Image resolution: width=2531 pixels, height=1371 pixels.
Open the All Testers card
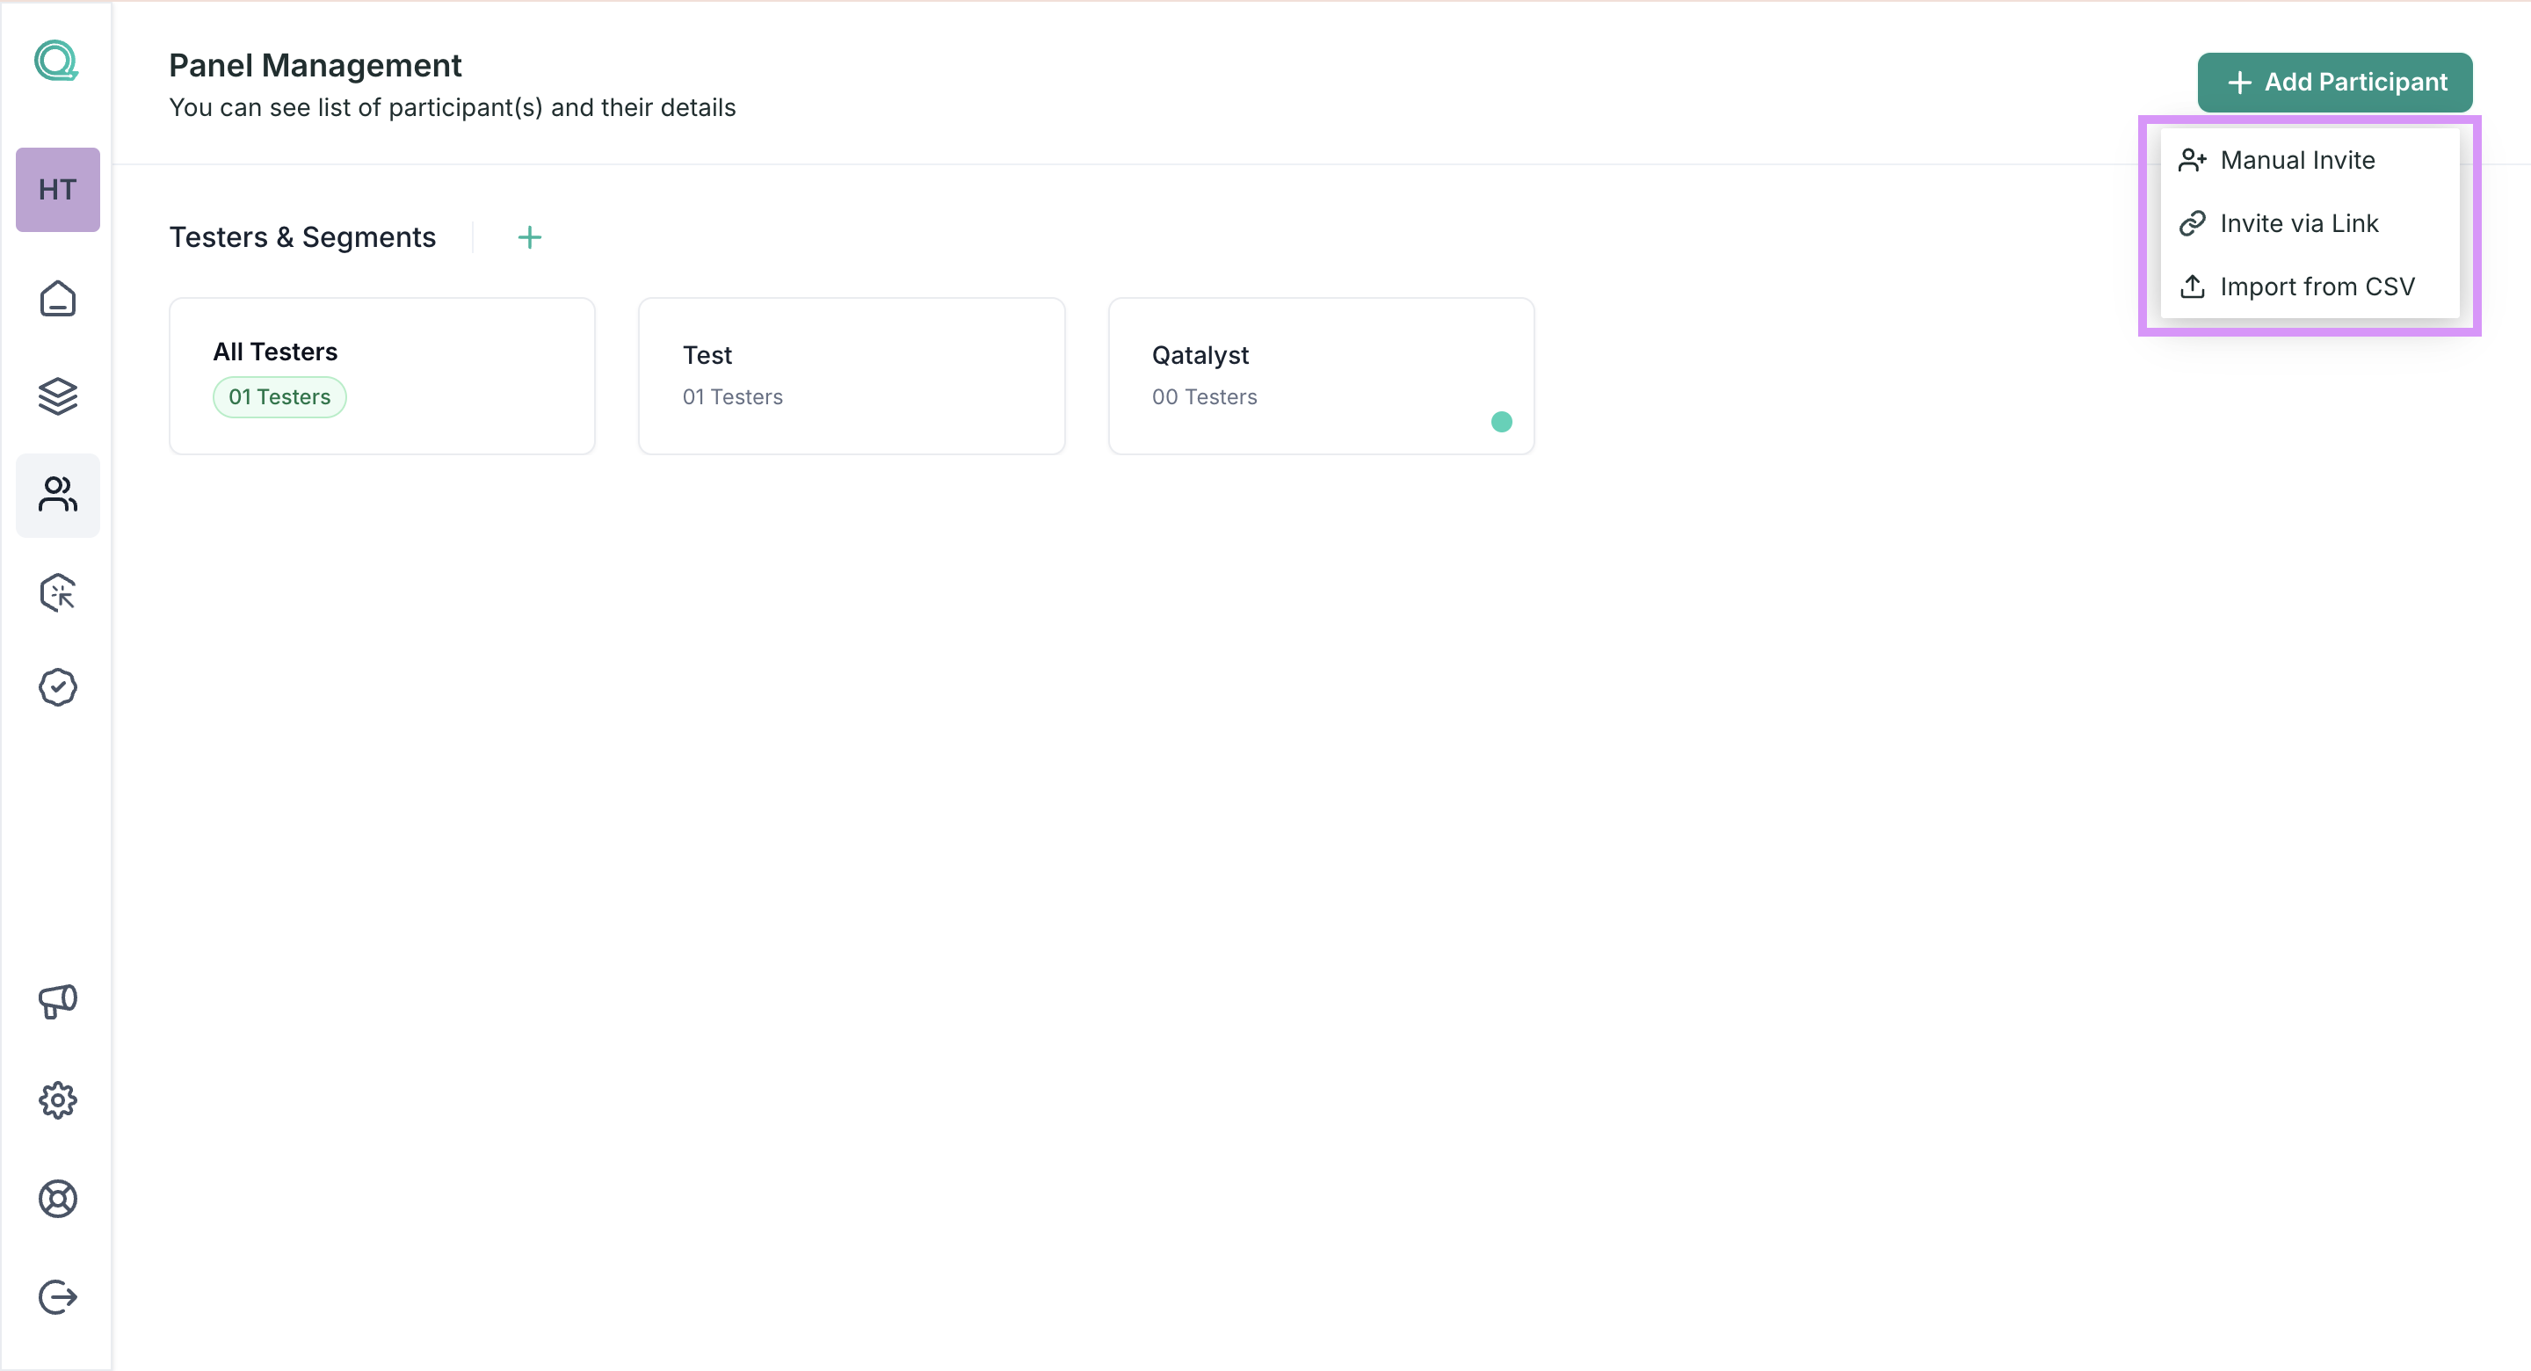click(x=382, y=376)
